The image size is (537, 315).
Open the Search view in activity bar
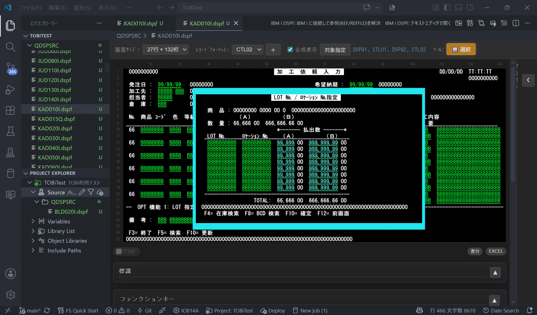(x=10, y=47)
